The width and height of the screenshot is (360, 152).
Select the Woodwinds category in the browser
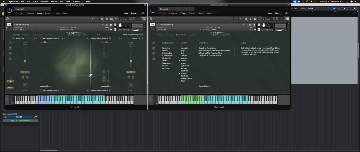(166, 63)
